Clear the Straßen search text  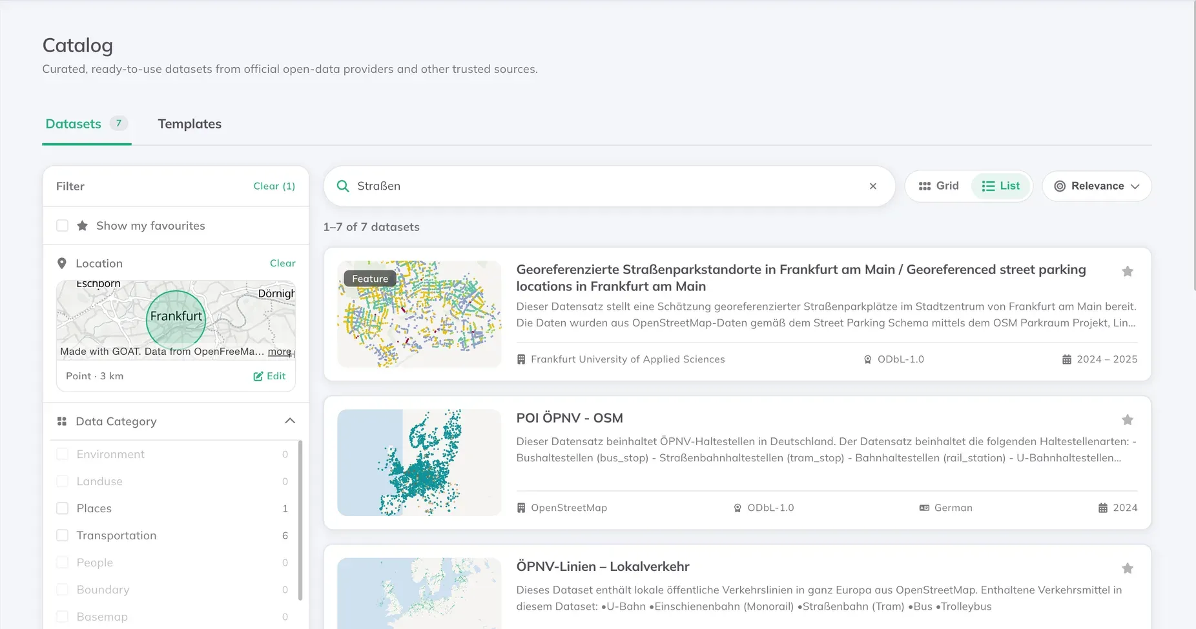click(x=873, y=186)
